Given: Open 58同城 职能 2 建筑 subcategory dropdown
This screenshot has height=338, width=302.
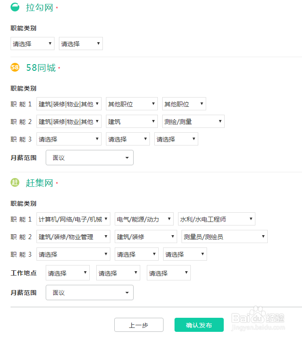Looking at the screenshot, I should point(131,122).
